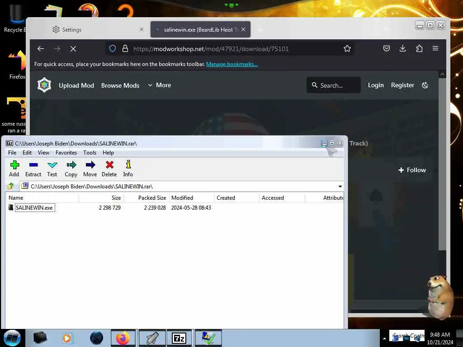Click the ModWorkshop logo

coord(44,85)
